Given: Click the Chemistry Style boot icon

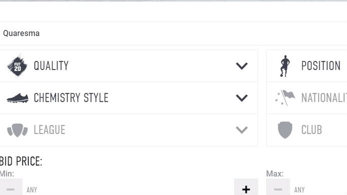Looking at the screenshot, I should tap(17, 98).
